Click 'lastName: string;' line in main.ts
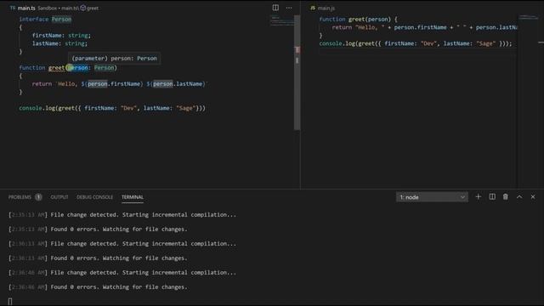 [x=59, y=43]
